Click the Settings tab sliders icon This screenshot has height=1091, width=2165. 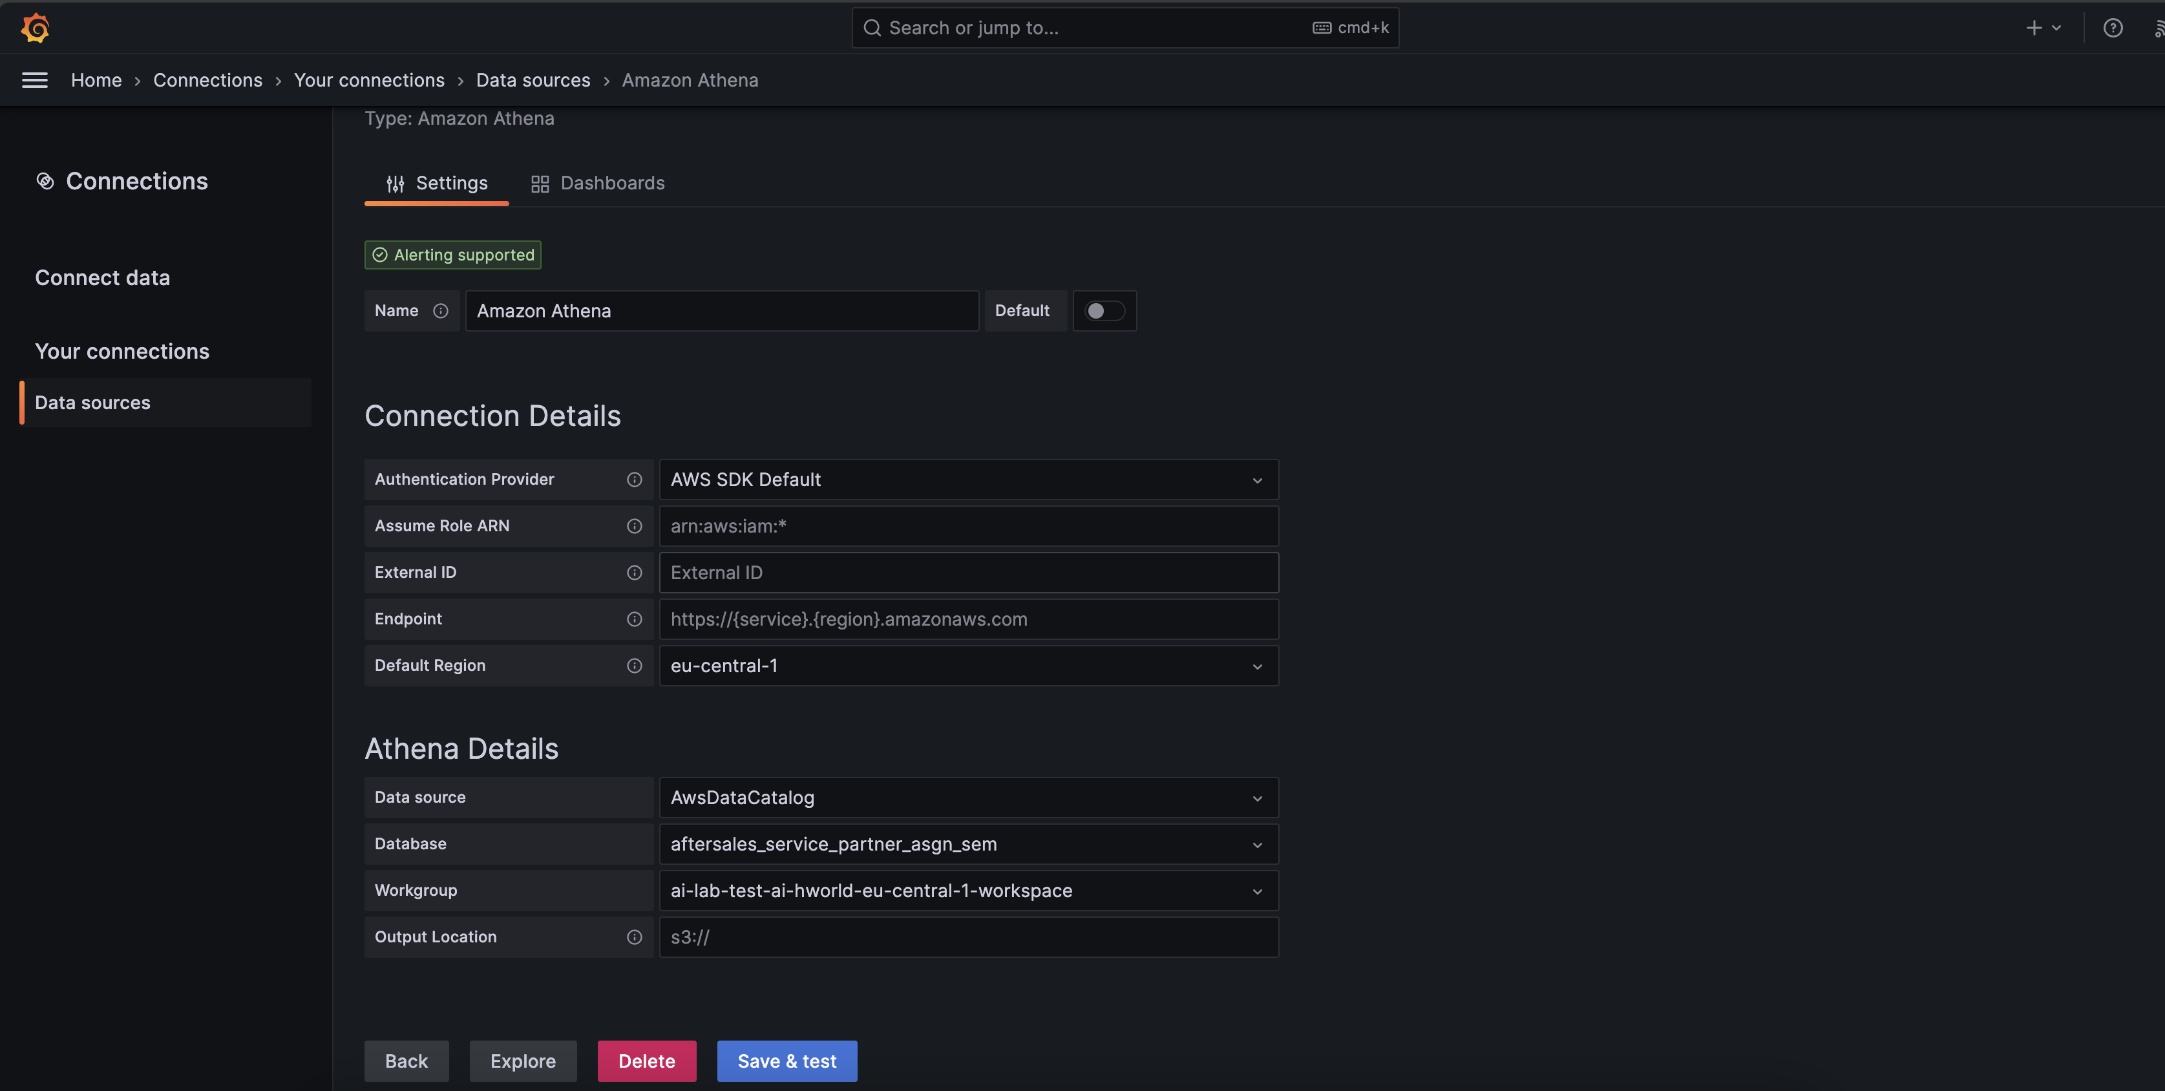click(395, 184)
